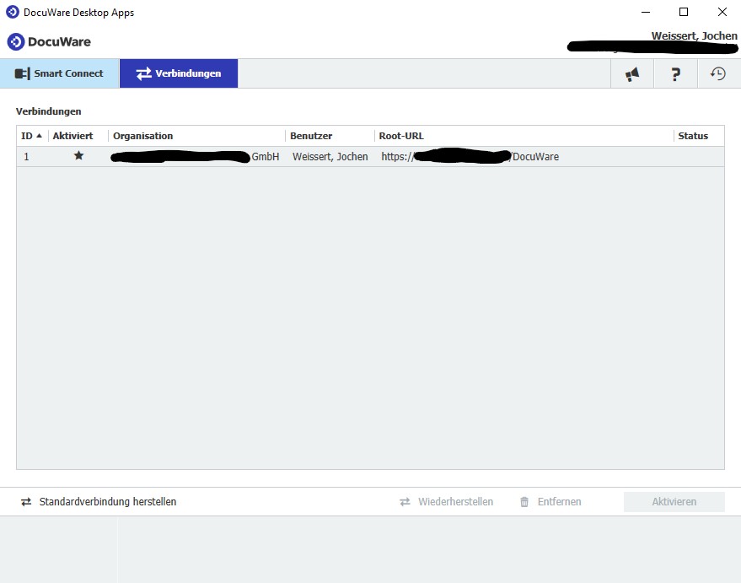
Task: Click the megaphone announcements icon
Action: [631, 74]
